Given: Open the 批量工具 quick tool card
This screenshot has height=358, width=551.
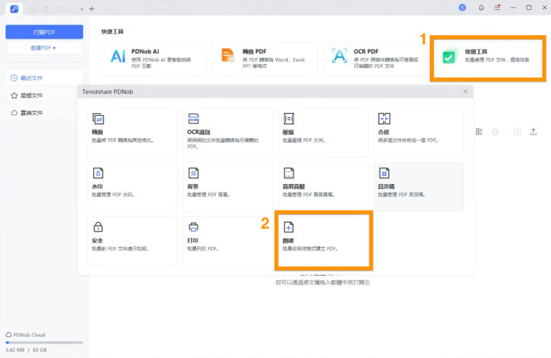Looking at the screenshot, I should coord(487,58).
